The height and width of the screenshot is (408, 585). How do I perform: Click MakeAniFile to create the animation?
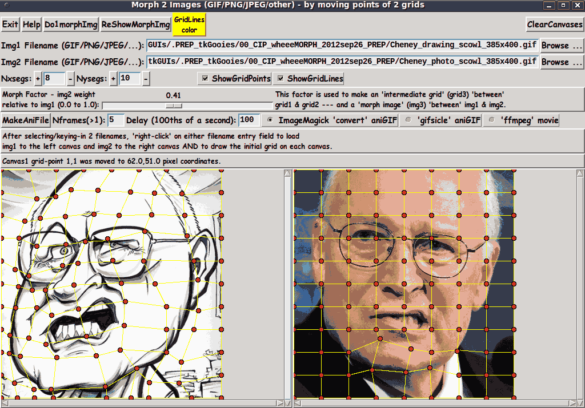(x=26, y=120)
